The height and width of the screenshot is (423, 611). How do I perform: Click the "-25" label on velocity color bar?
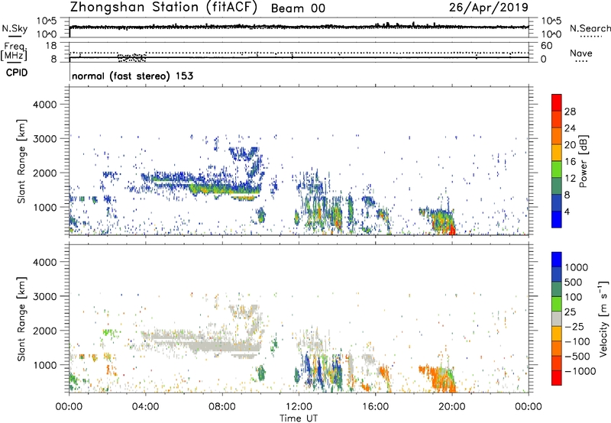574,327
